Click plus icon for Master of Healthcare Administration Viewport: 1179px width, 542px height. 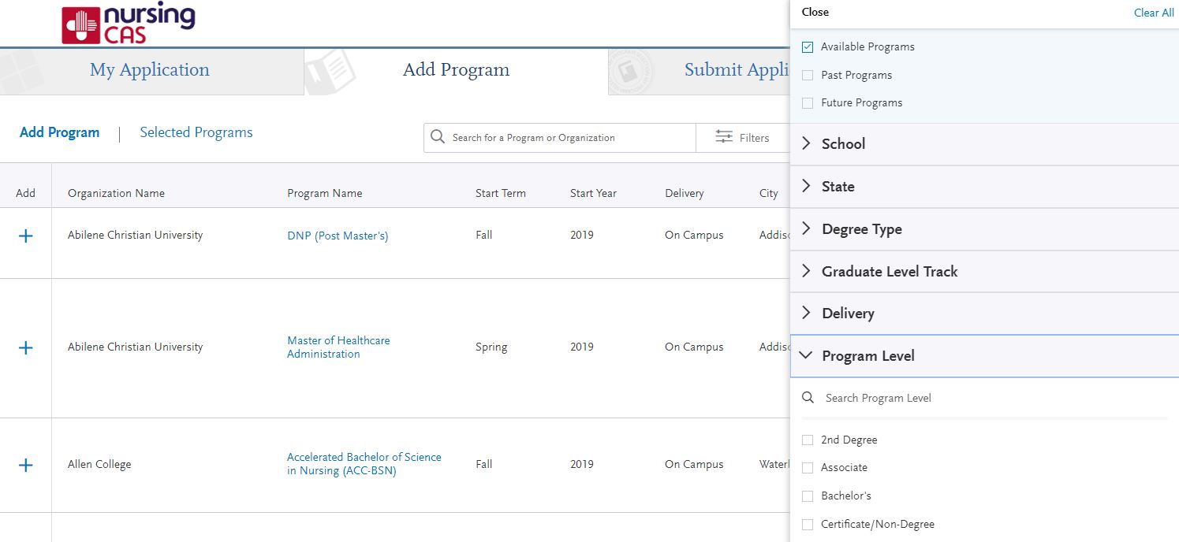25,347
